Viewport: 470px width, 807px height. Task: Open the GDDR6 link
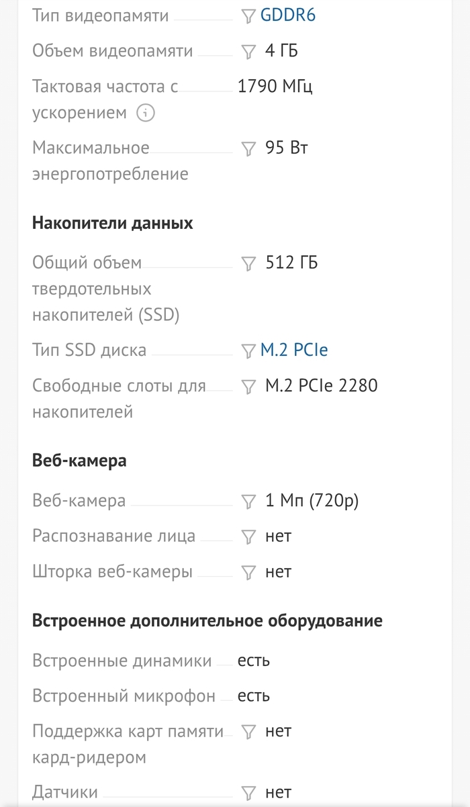[x=287, y=15]
